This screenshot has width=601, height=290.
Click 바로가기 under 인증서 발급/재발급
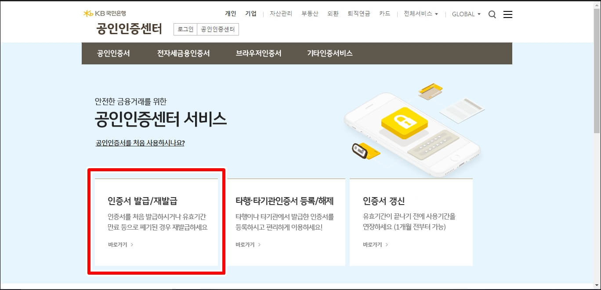point(120,244)
